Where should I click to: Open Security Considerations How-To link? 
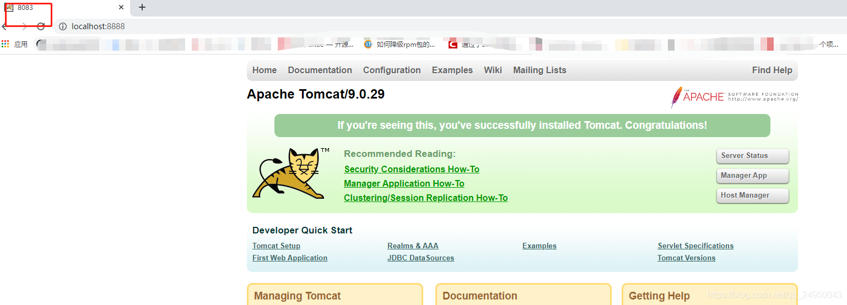click(412, 169)
